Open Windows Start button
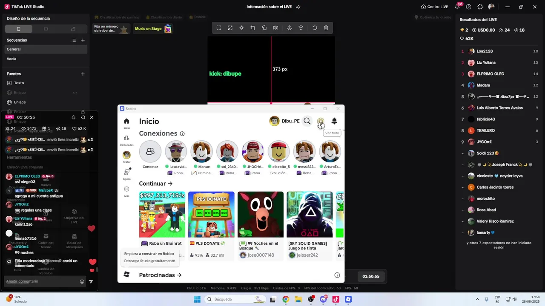545x306 pixels. [x=197, y=299]
